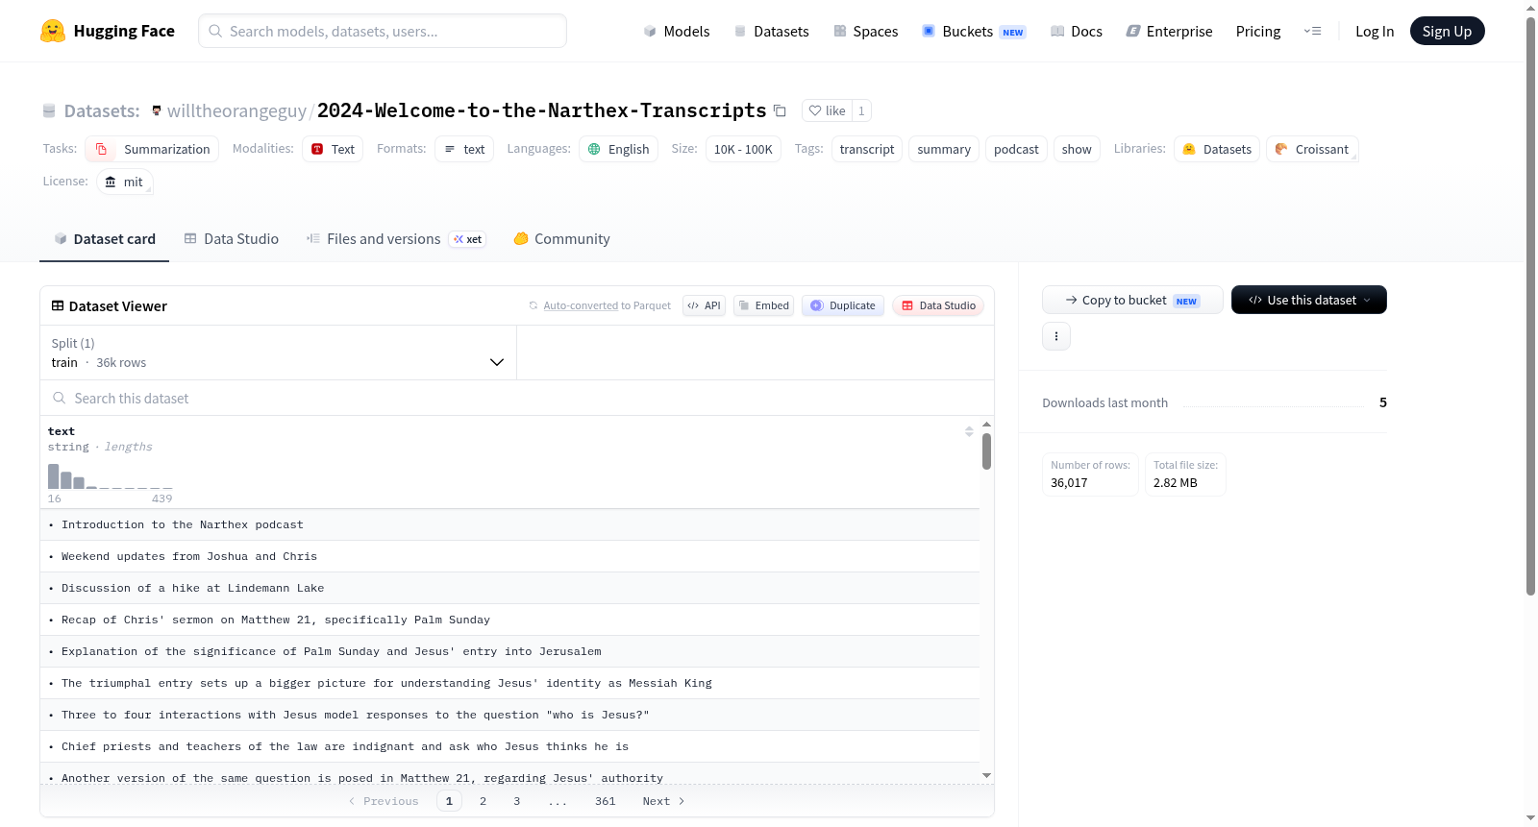
Task: Select row 'Introduction to the Narthex podcast'
Action: click(509, 524)
